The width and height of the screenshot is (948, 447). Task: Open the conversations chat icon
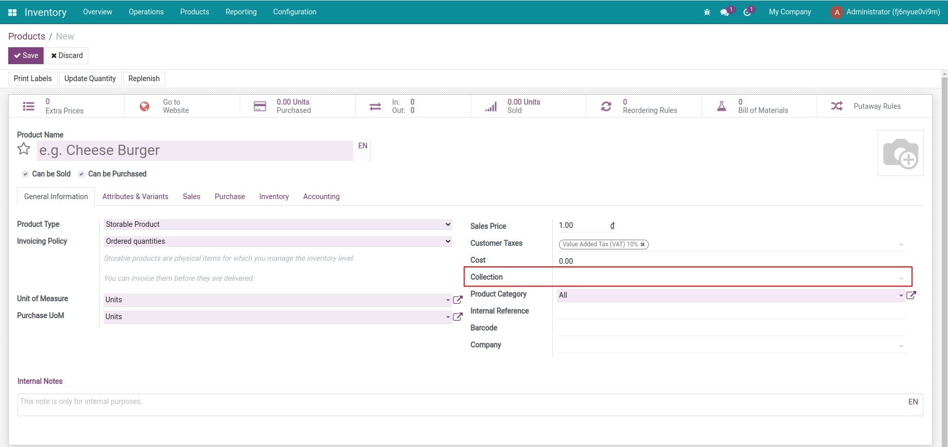point(725,12)
